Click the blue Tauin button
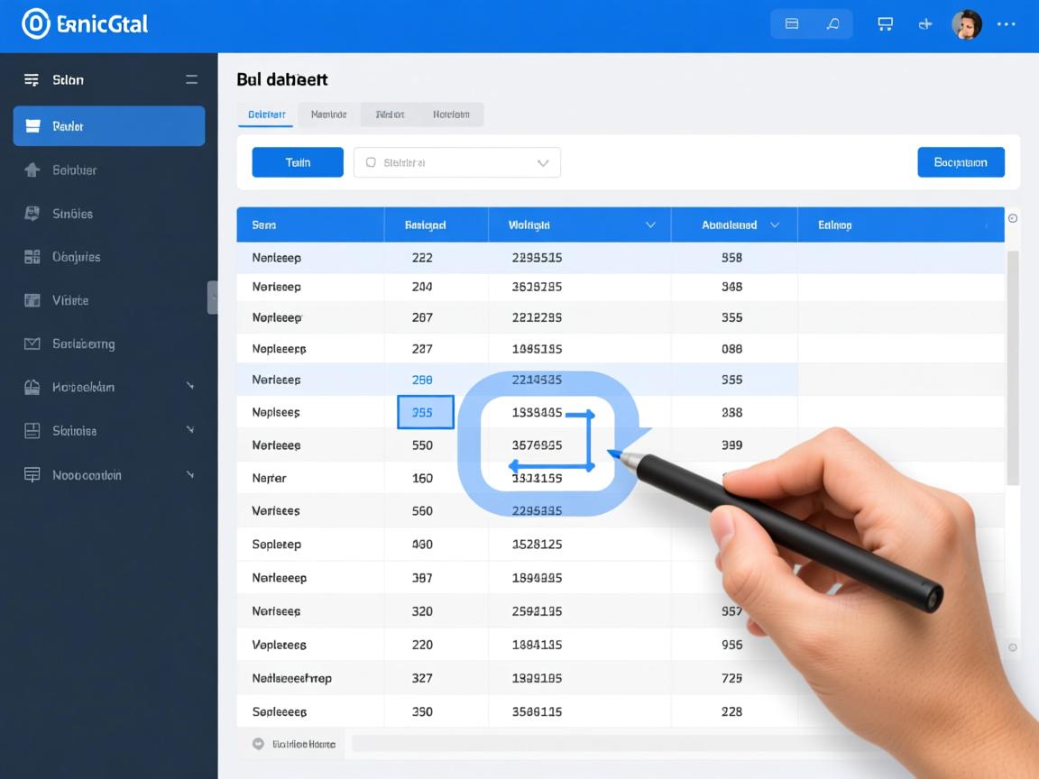The image size is (1039, 779). (x=298, y=162)
